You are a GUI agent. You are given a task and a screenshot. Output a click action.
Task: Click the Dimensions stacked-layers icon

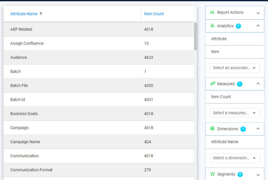pos(212,129)
